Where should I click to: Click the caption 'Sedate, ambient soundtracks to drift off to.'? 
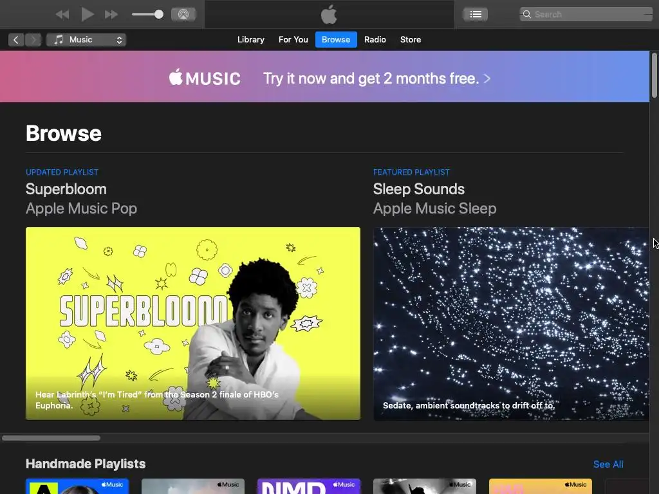pos(469,405)
